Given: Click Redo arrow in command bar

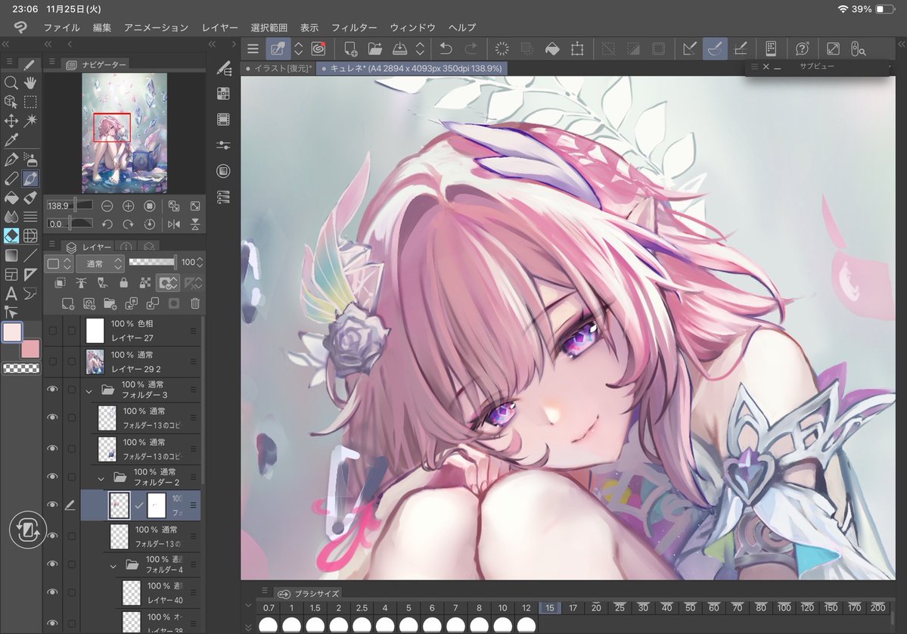Looking at the screenshot, I should [x=471, y=48].
